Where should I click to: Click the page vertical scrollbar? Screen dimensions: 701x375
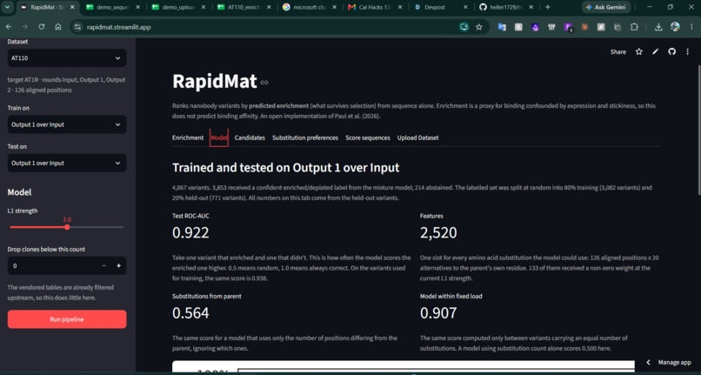pyautogui.click(x=698, y=130)
